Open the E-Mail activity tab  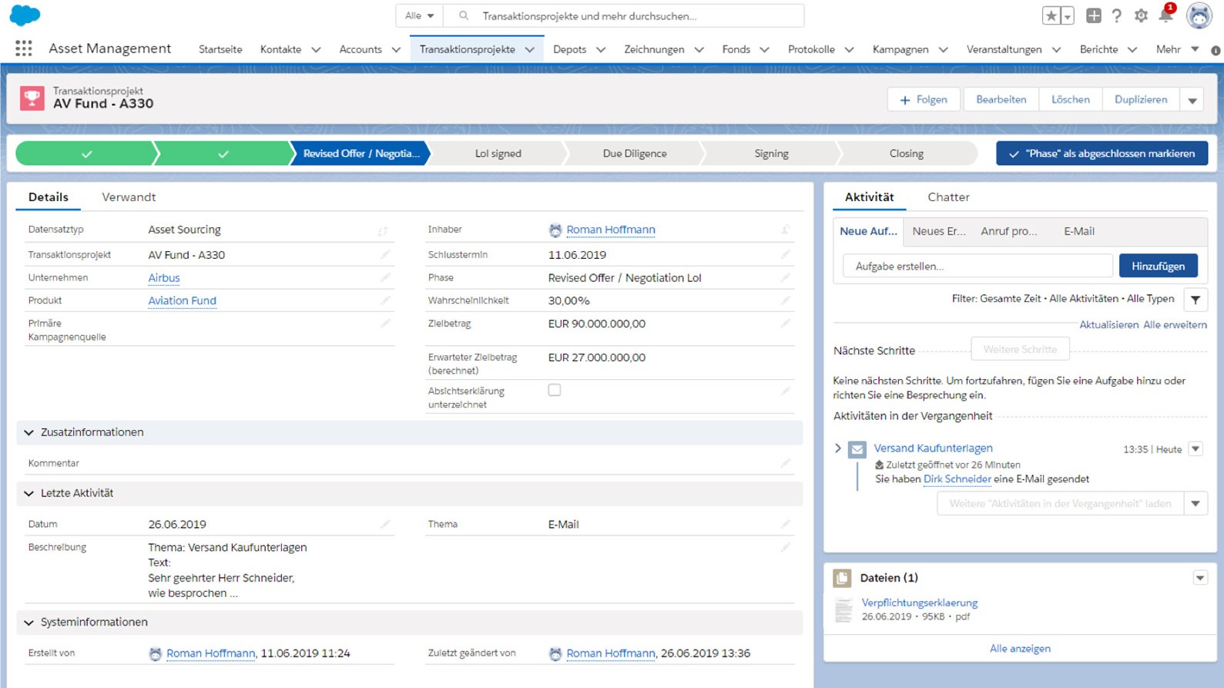pyautogui.click(x=1078, y=231)
